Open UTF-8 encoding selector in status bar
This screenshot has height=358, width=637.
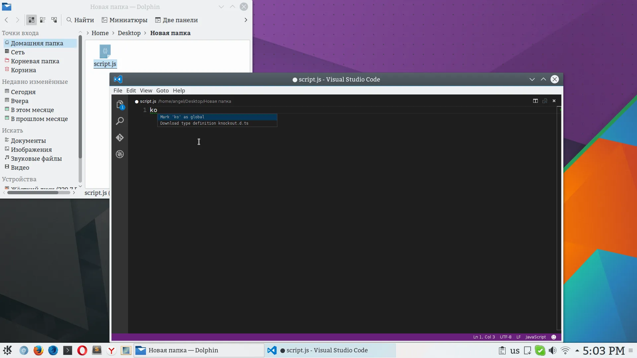[x=505, y=337]
